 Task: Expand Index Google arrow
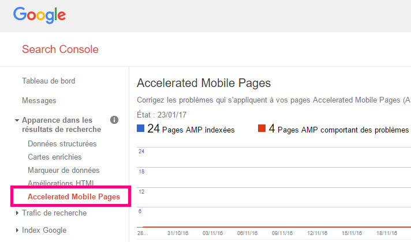(x=17, y=230)
